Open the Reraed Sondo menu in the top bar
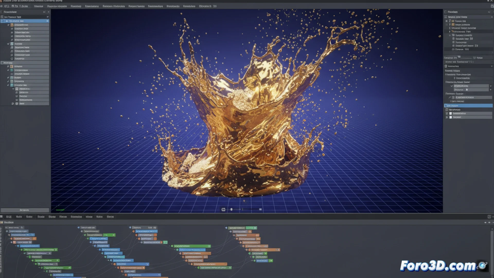 tap(136, 6)
